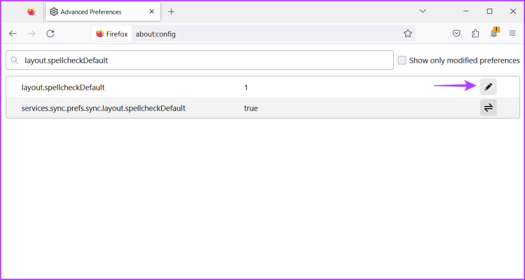Click the value true of the sync preference
This screenshot has height=280, width=525.
[x=251, y=108]
